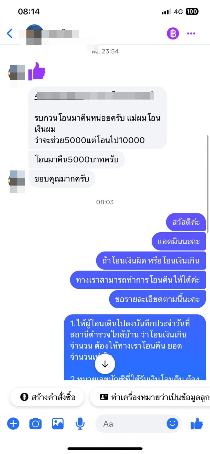210x454 pixels.
Task: Open the purple Baht payment icon
Action: coord(173,34)
